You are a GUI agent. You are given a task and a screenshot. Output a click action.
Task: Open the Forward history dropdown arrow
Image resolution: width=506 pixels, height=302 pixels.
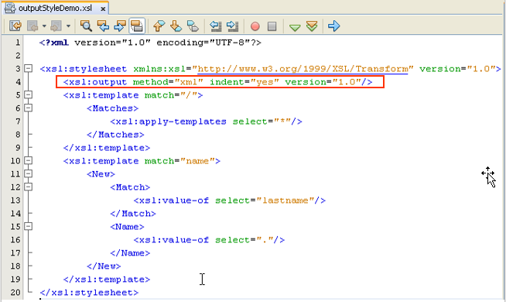point(68,26)
